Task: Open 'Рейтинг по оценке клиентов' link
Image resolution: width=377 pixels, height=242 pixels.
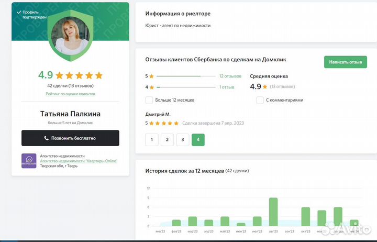Action: click(71, 94)
